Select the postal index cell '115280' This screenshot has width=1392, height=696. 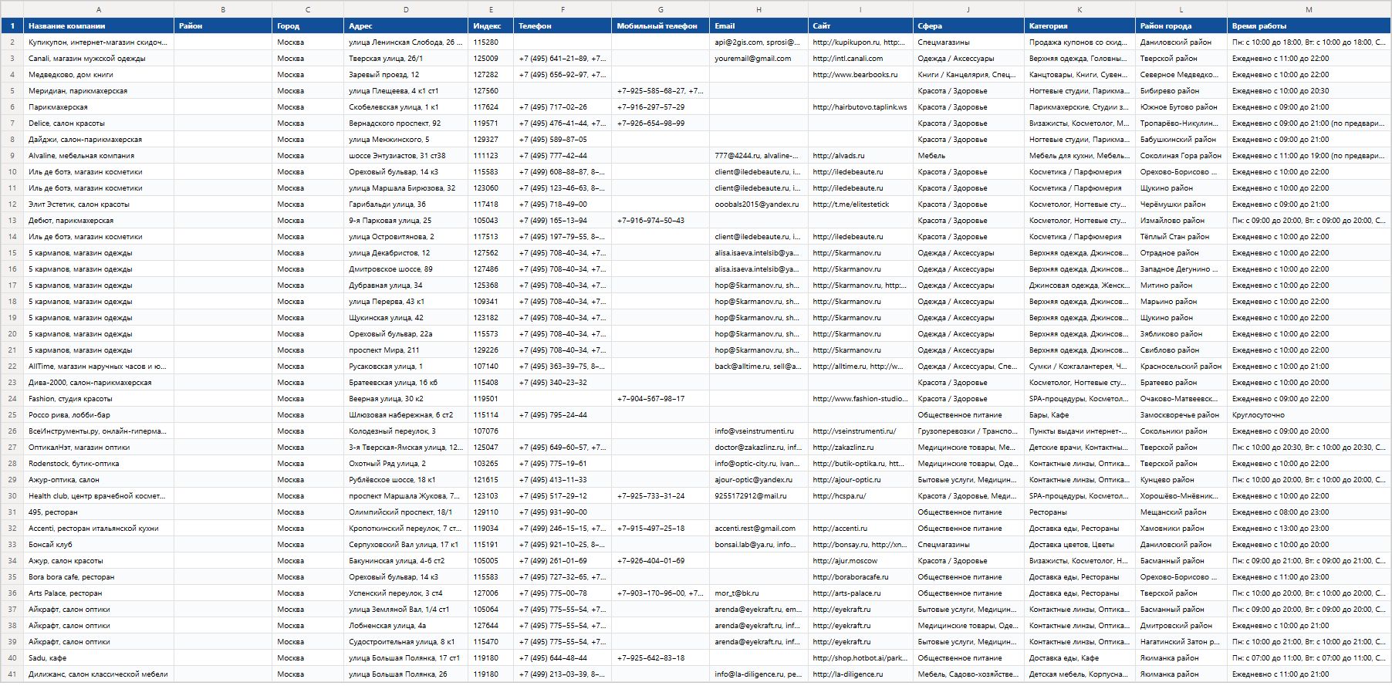click(x=491, y=42)
